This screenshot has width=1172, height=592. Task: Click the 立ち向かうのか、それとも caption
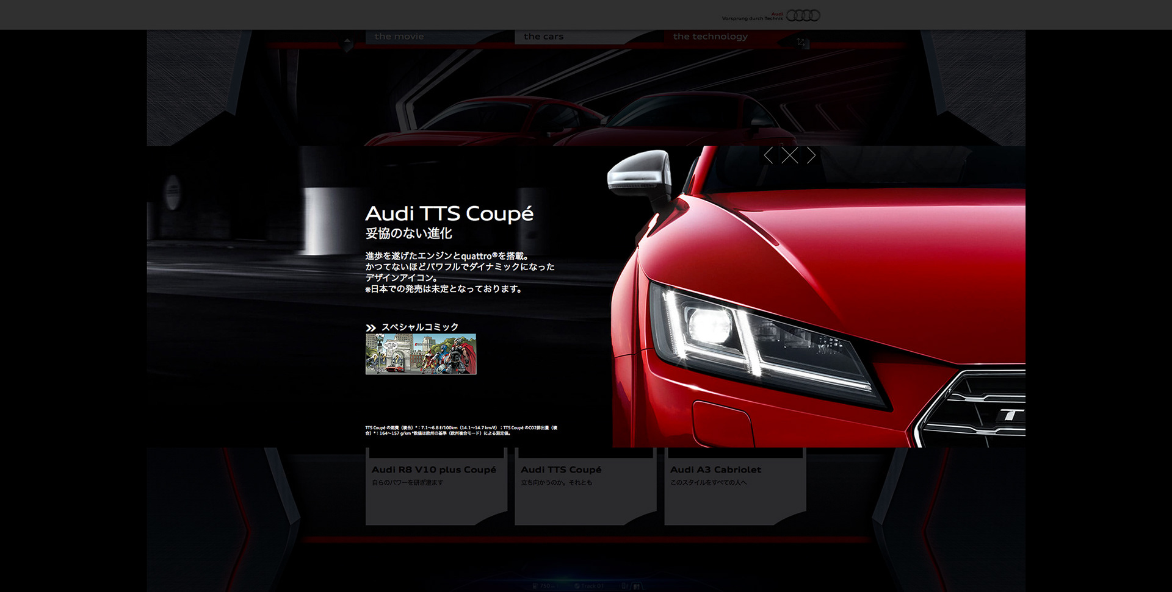tap(556, 482)
